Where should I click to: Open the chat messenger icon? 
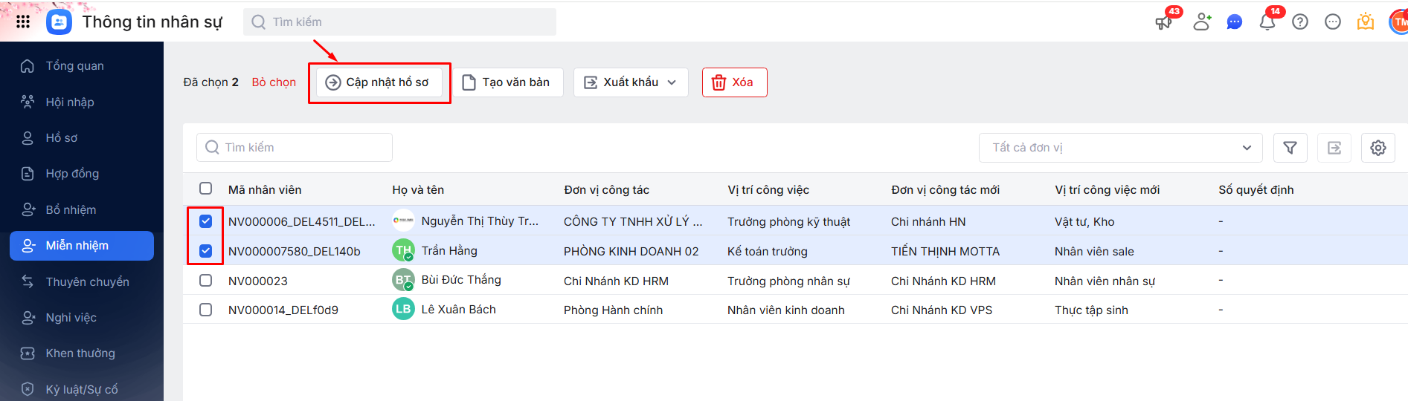[x=1235, y=22]
